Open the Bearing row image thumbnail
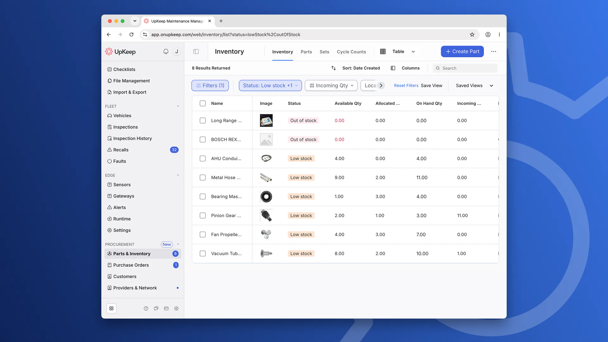 pyautogui.click(x=266, y=197)
